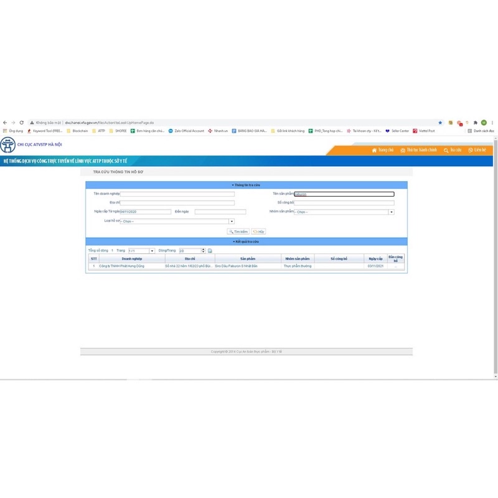Click the Hủy button

pos(258,231)
